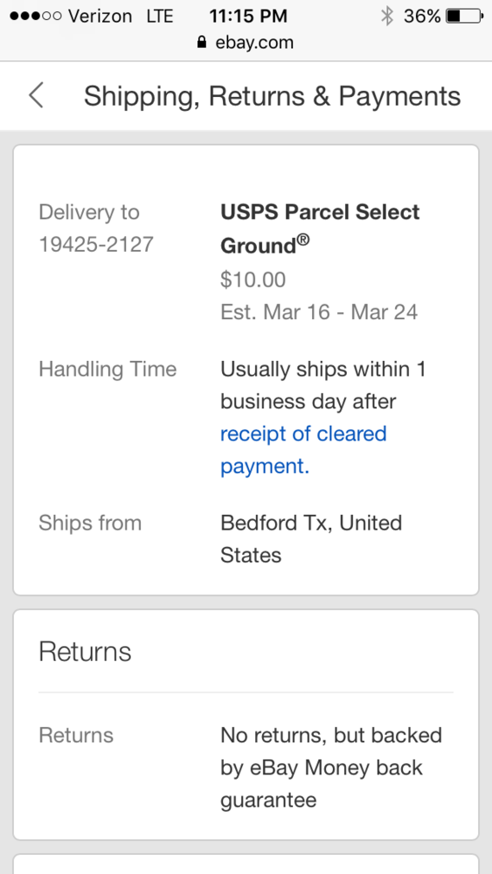Tap the No returns policy text
The image size is (492, 874).
tap(331, 767)
